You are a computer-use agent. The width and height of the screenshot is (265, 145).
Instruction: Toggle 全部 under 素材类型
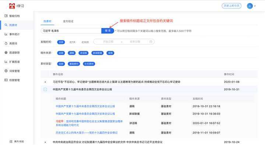pos(61,64)
